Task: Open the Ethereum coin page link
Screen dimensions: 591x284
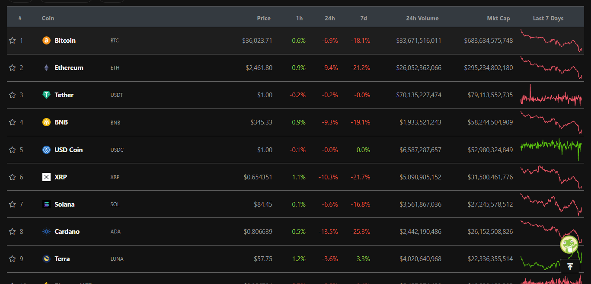Action: (x=69, y=68)
